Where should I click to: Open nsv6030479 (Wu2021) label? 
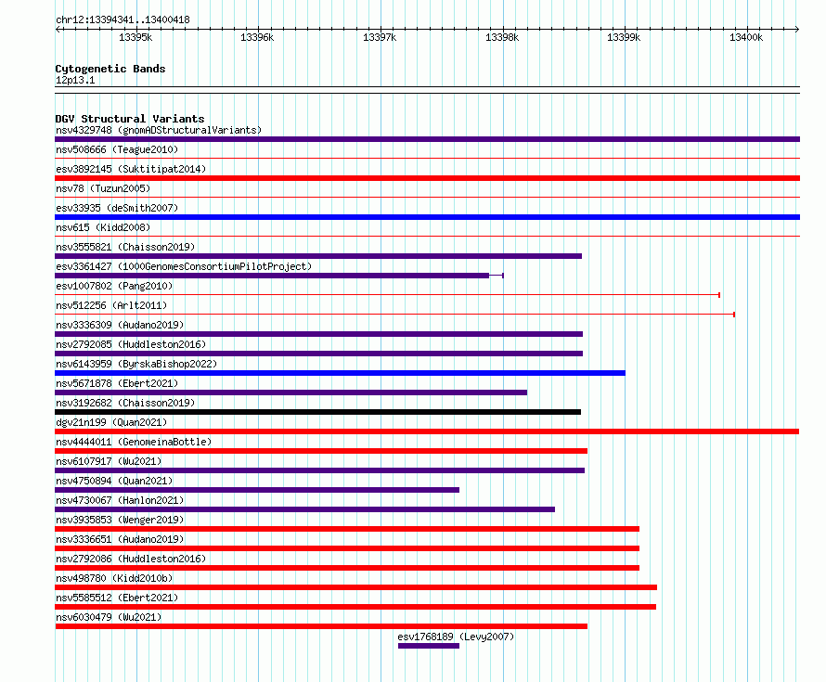tap(109, 617)
